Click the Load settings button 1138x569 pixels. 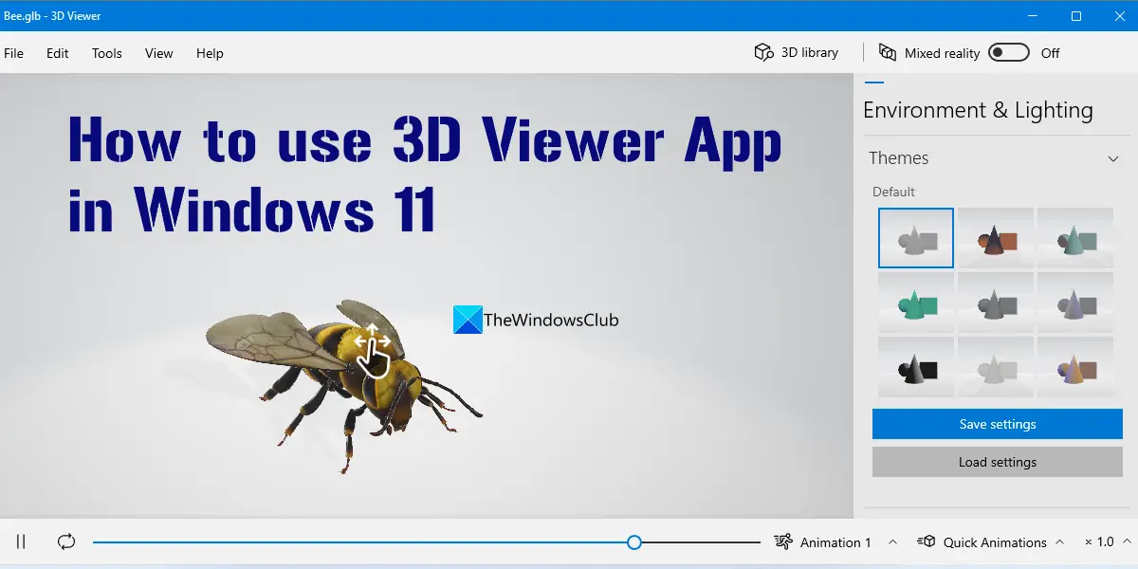pos(998,462)
